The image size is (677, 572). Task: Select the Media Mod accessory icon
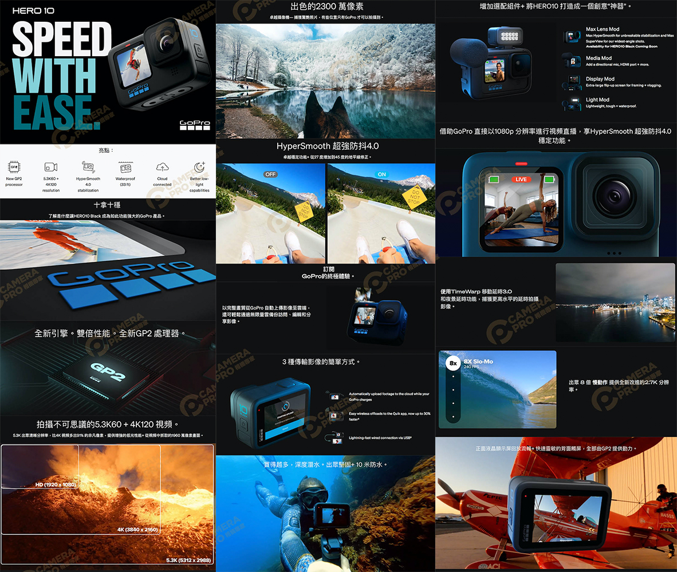tap(571, 61)
